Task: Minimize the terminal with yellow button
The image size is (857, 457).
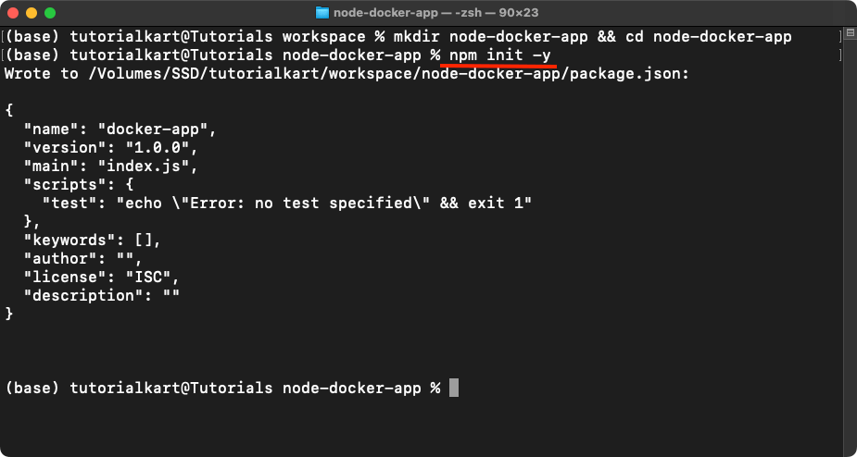Action: 32,13
